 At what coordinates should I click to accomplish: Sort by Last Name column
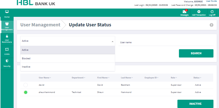click(x=127, y=78)
